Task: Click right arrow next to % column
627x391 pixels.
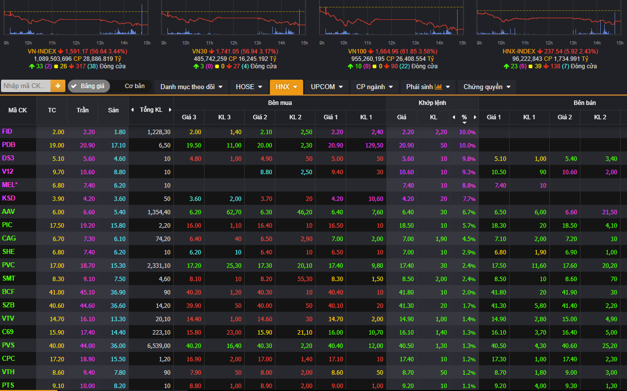Action: point(474,117)
